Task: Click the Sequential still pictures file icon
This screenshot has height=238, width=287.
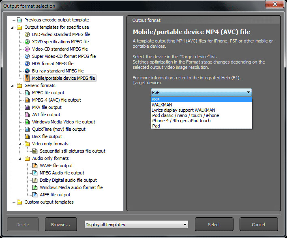Action: coord(35,151)
